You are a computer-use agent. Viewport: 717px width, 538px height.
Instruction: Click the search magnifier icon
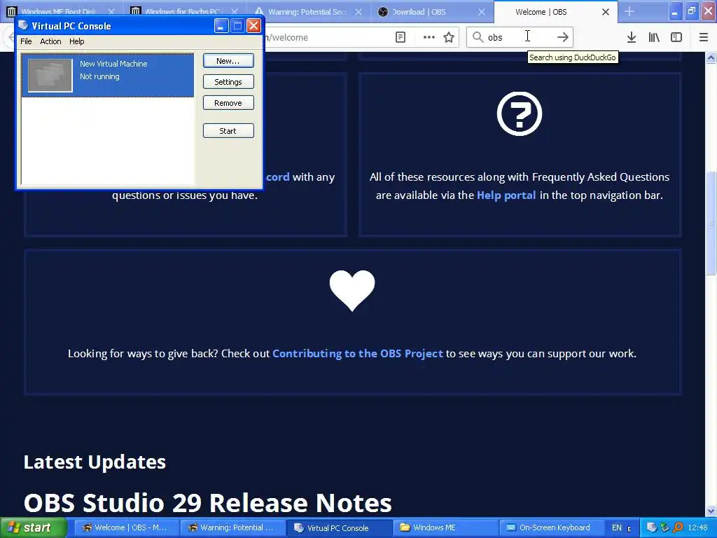click(x=478, y=37)
